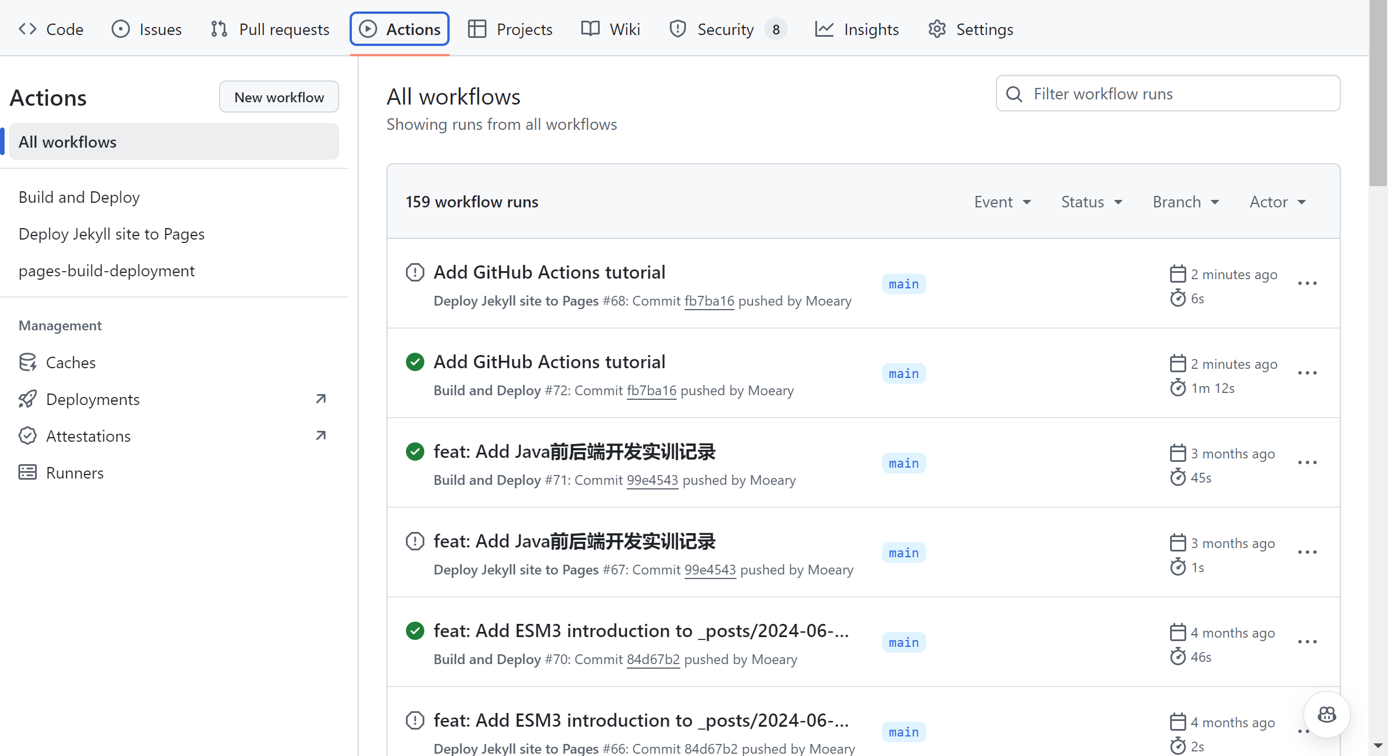
Task: Expand the Actor filter dropdown
Action: tap(1278, 202)
